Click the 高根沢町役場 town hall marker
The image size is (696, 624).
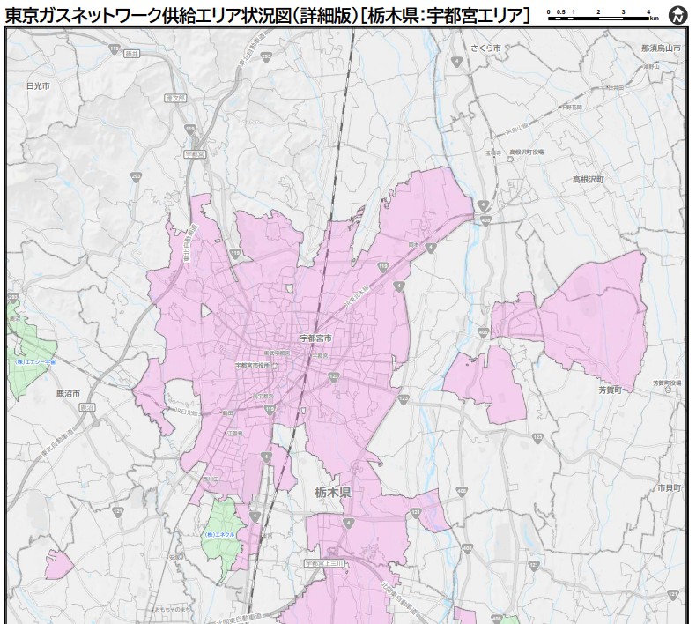(x=509, y=159)
